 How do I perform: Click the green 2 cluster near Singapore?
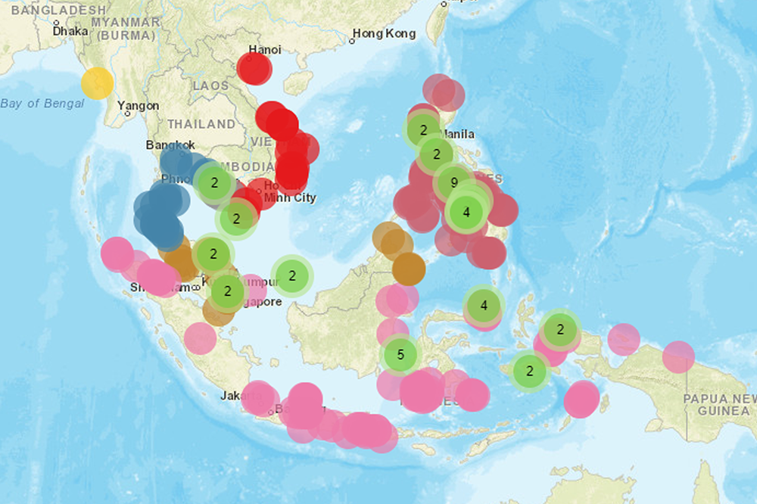click(x=227, y=291)
